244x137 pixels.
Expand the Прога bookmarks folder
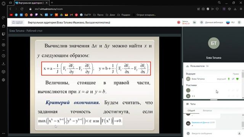coord(98,15)
